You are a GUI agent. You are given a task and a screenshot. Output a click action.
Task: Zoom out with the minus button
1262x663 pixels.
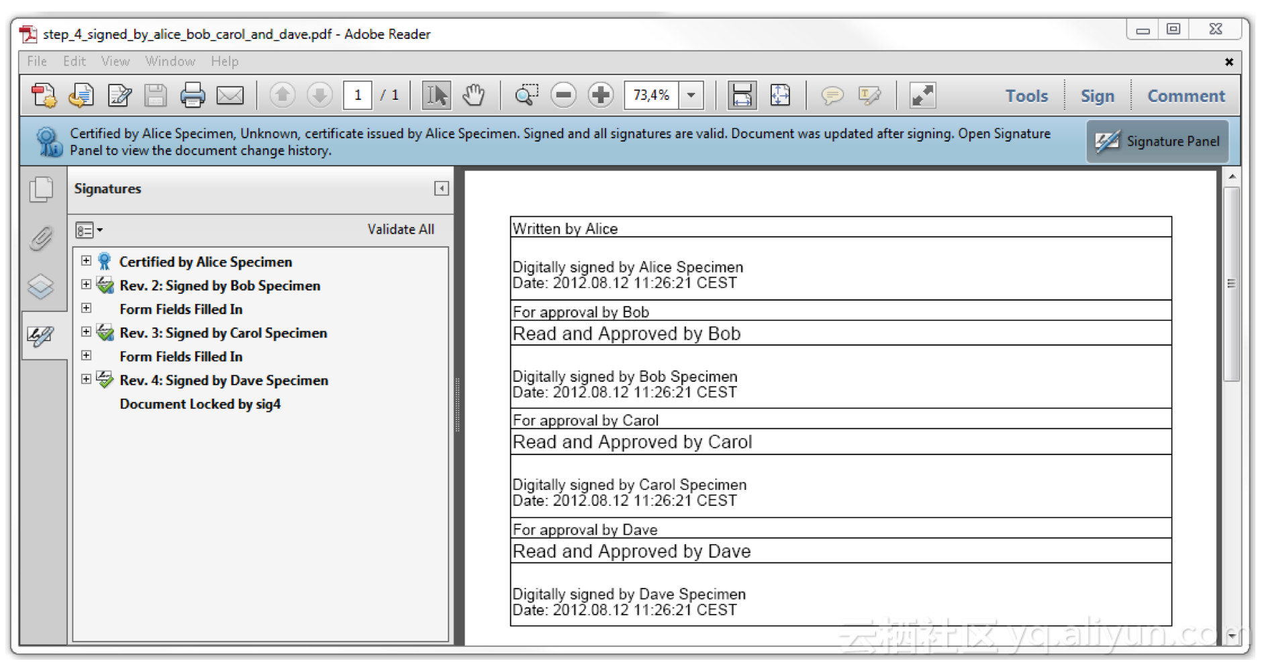(564, 95)
